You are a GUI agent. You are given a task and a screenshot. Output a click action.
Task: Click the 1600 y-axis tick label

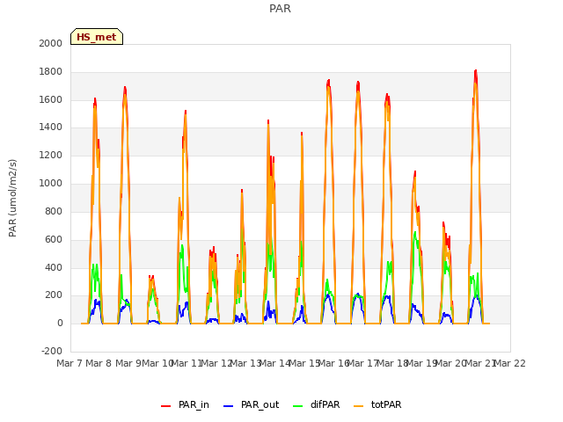51,99
